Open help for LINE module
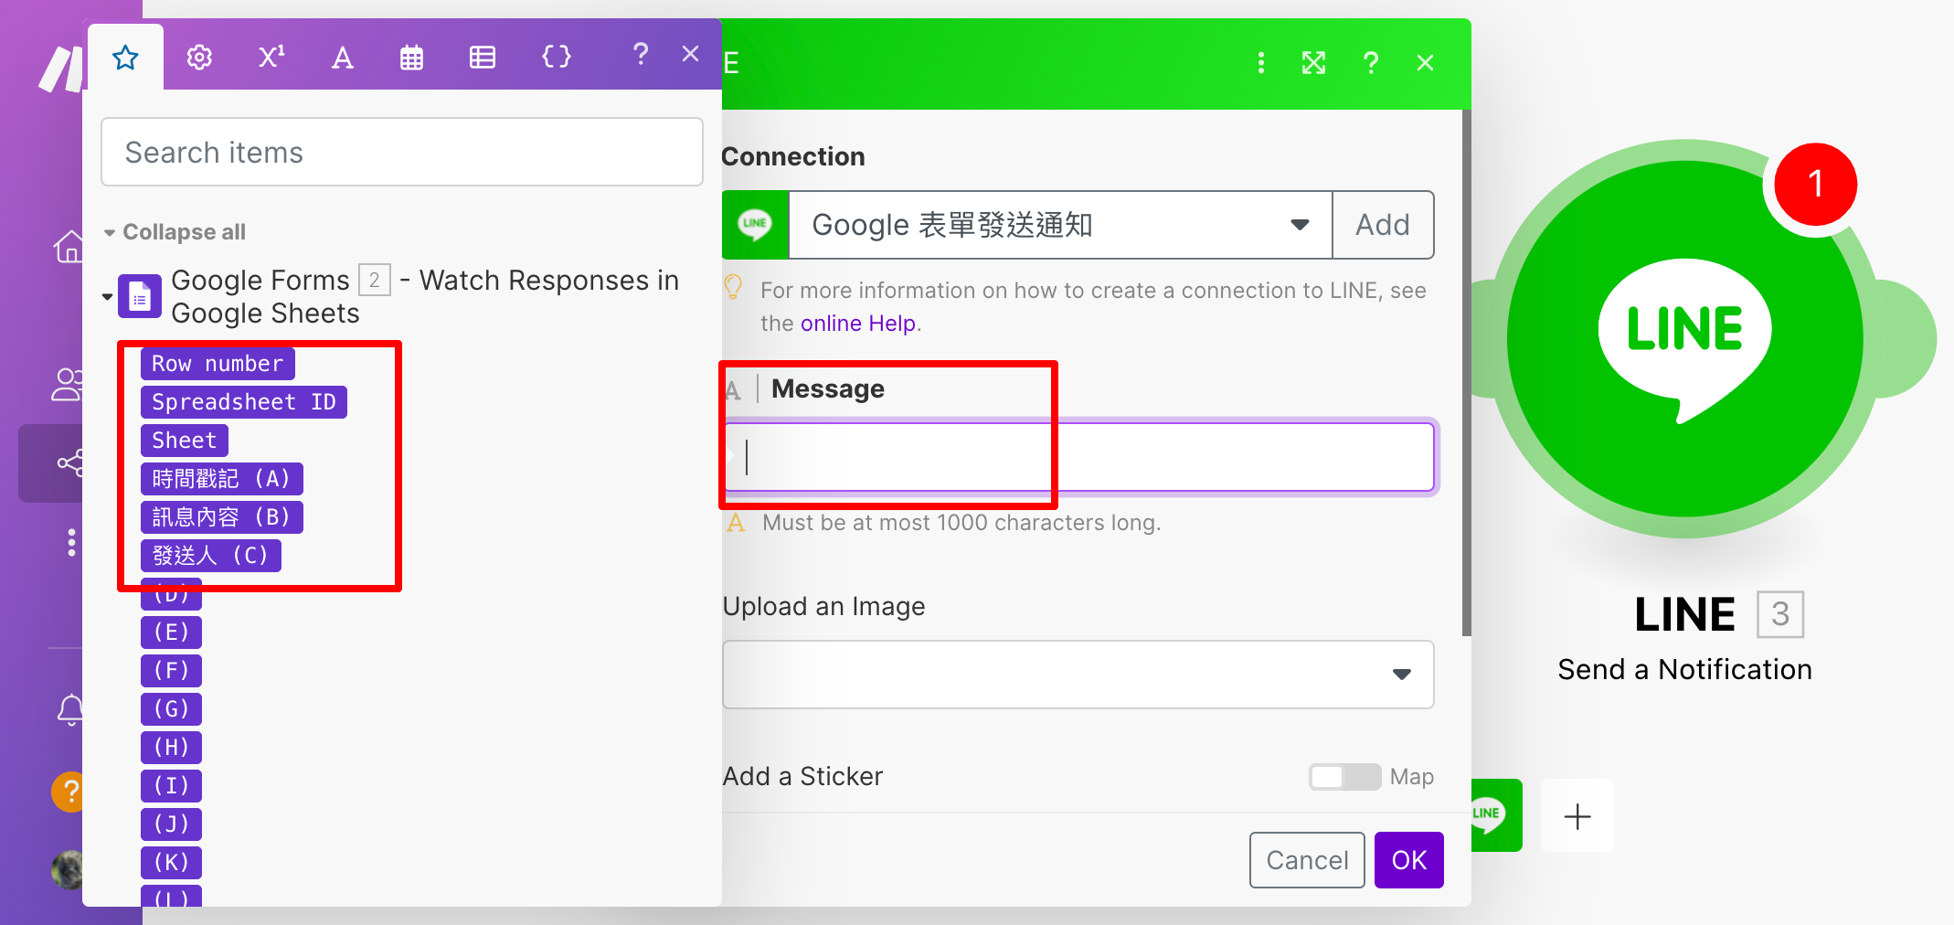Image resolution: width=1954 pixels, height=925 pixels. click(1371, 62)
